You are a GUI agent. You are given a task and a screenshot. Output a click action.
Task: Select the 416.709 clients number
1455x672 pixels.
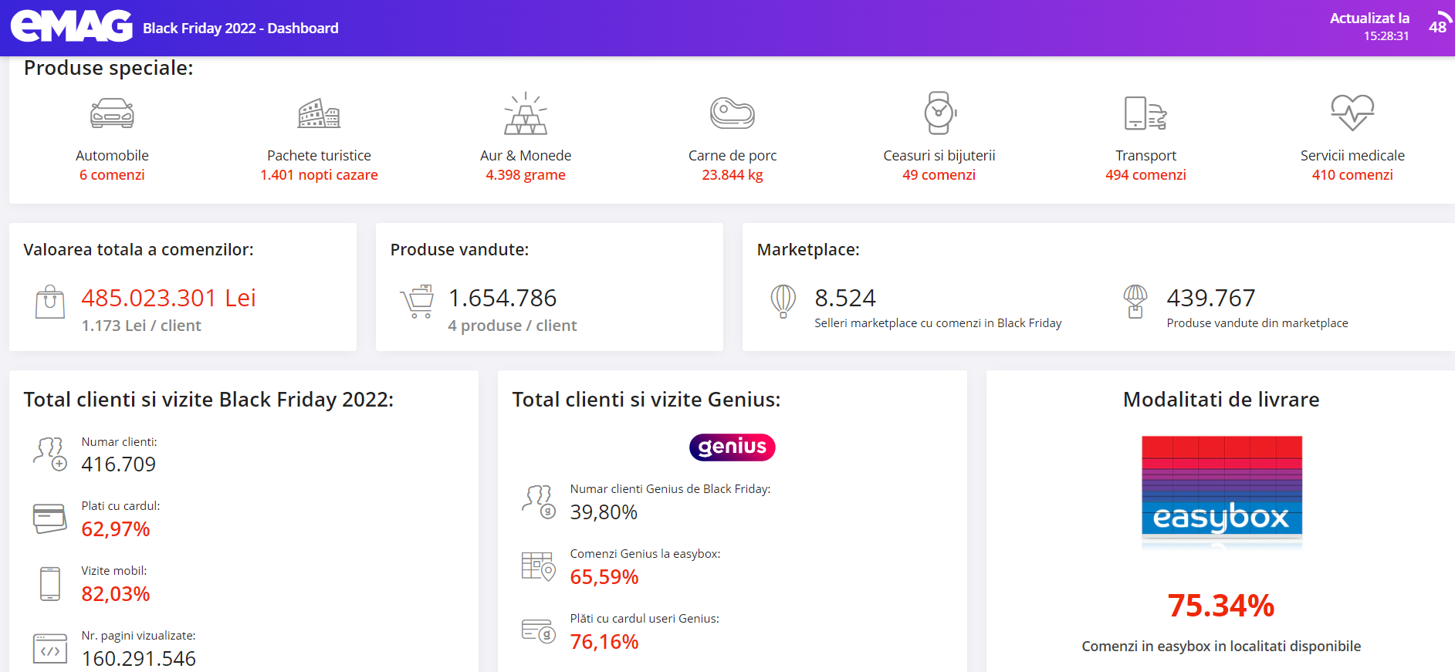pos(119,464)
